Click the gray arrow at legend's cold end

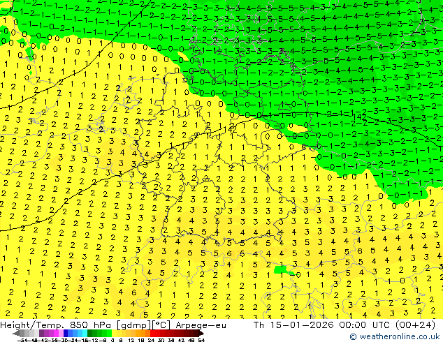click(x=16, y=334)
